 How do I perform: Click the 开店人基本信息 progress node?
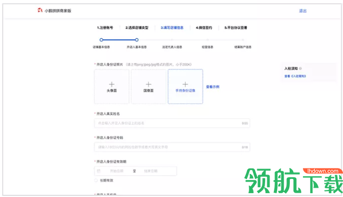tap(137, 40)
